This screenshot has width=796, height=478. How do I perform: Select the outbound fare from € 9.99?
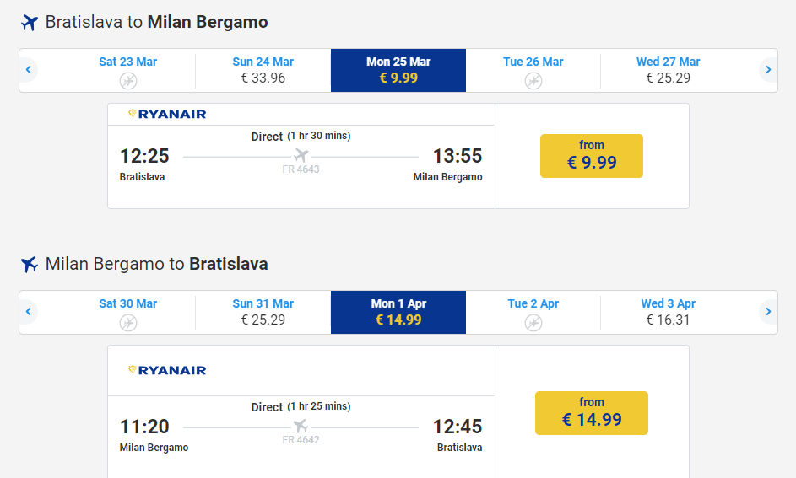tap(592, 156)
